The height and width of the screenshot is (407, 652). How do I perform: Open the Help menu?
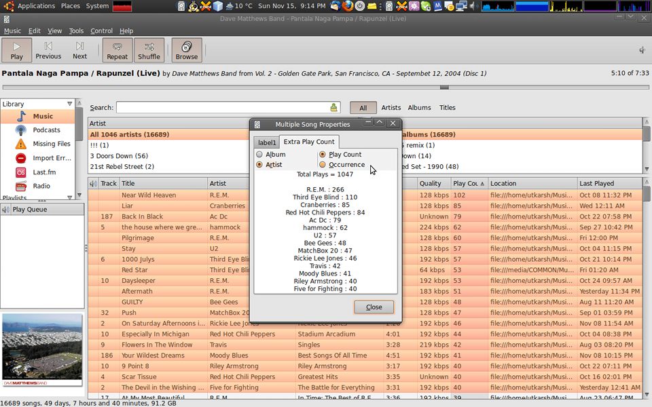[x=126, y=31]
